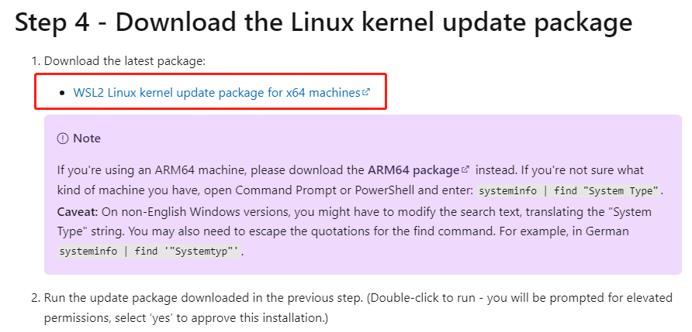Click the German 'Systemtyp' code snippet
This screenshot has height=332, width=692.
click(149, 252)
